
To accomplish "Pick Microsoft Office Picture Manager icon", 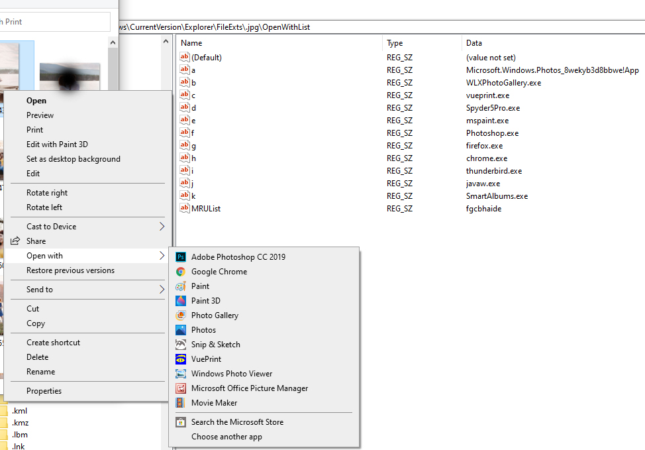I will click(181, 388).
